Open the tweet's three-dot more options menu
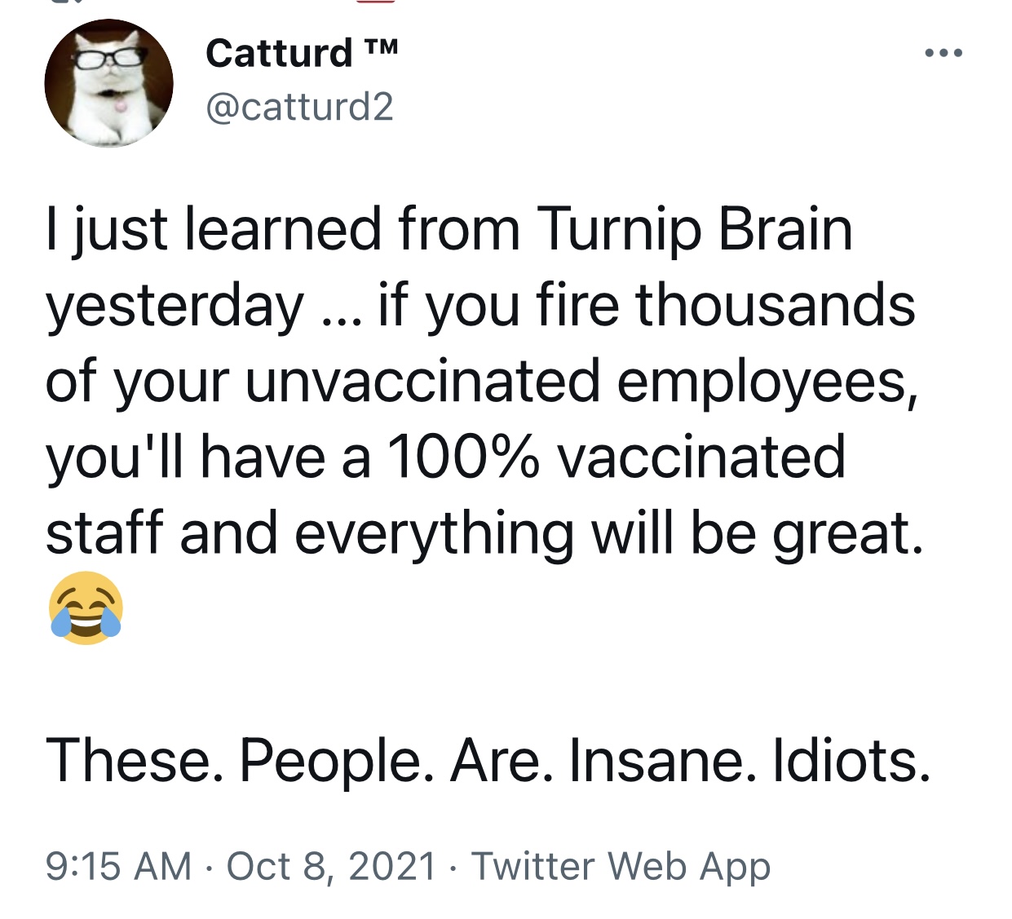Viewport: 1012px width, 919px height. tap(944, 54)
